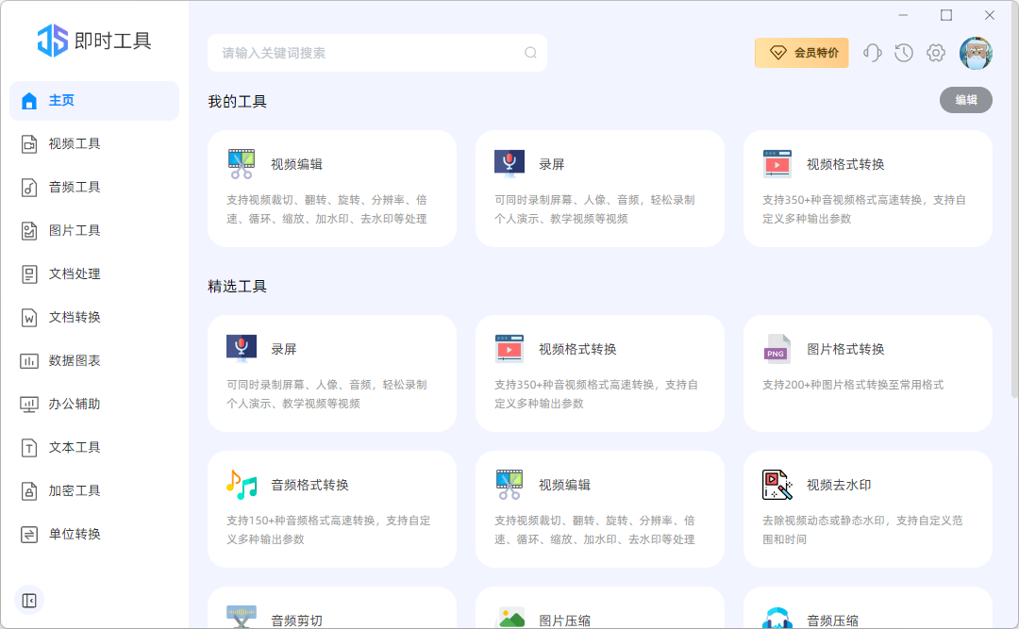
Task: Click the 数据图表 sidebar icon
Action: click(x=29, y=360)
